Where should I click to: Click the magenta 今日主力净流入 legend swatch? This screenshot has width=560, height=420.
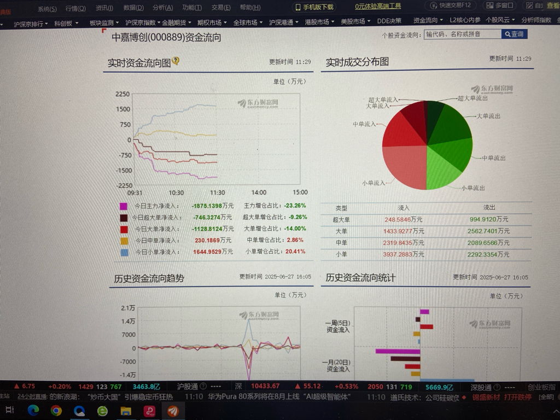point(124,206)
